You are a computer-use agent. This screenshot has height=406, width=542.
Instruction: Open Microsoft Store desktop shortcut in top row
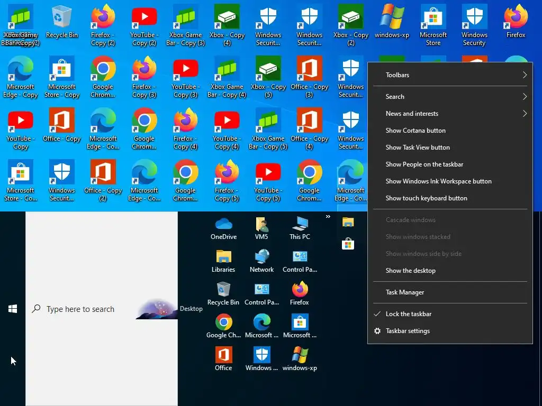tap(433, 25)
